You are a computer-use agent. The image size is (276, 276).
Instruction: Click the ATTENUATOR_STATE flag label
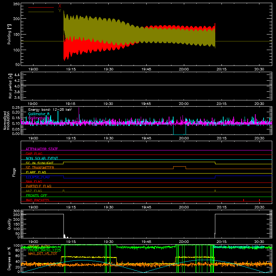tap(42, 149)
